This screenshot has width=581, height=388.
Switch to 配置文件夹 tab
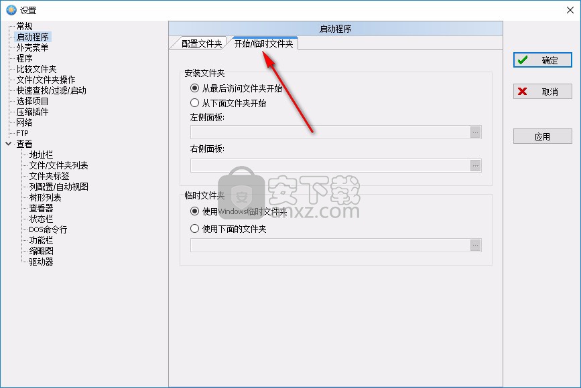pos(202,43)
